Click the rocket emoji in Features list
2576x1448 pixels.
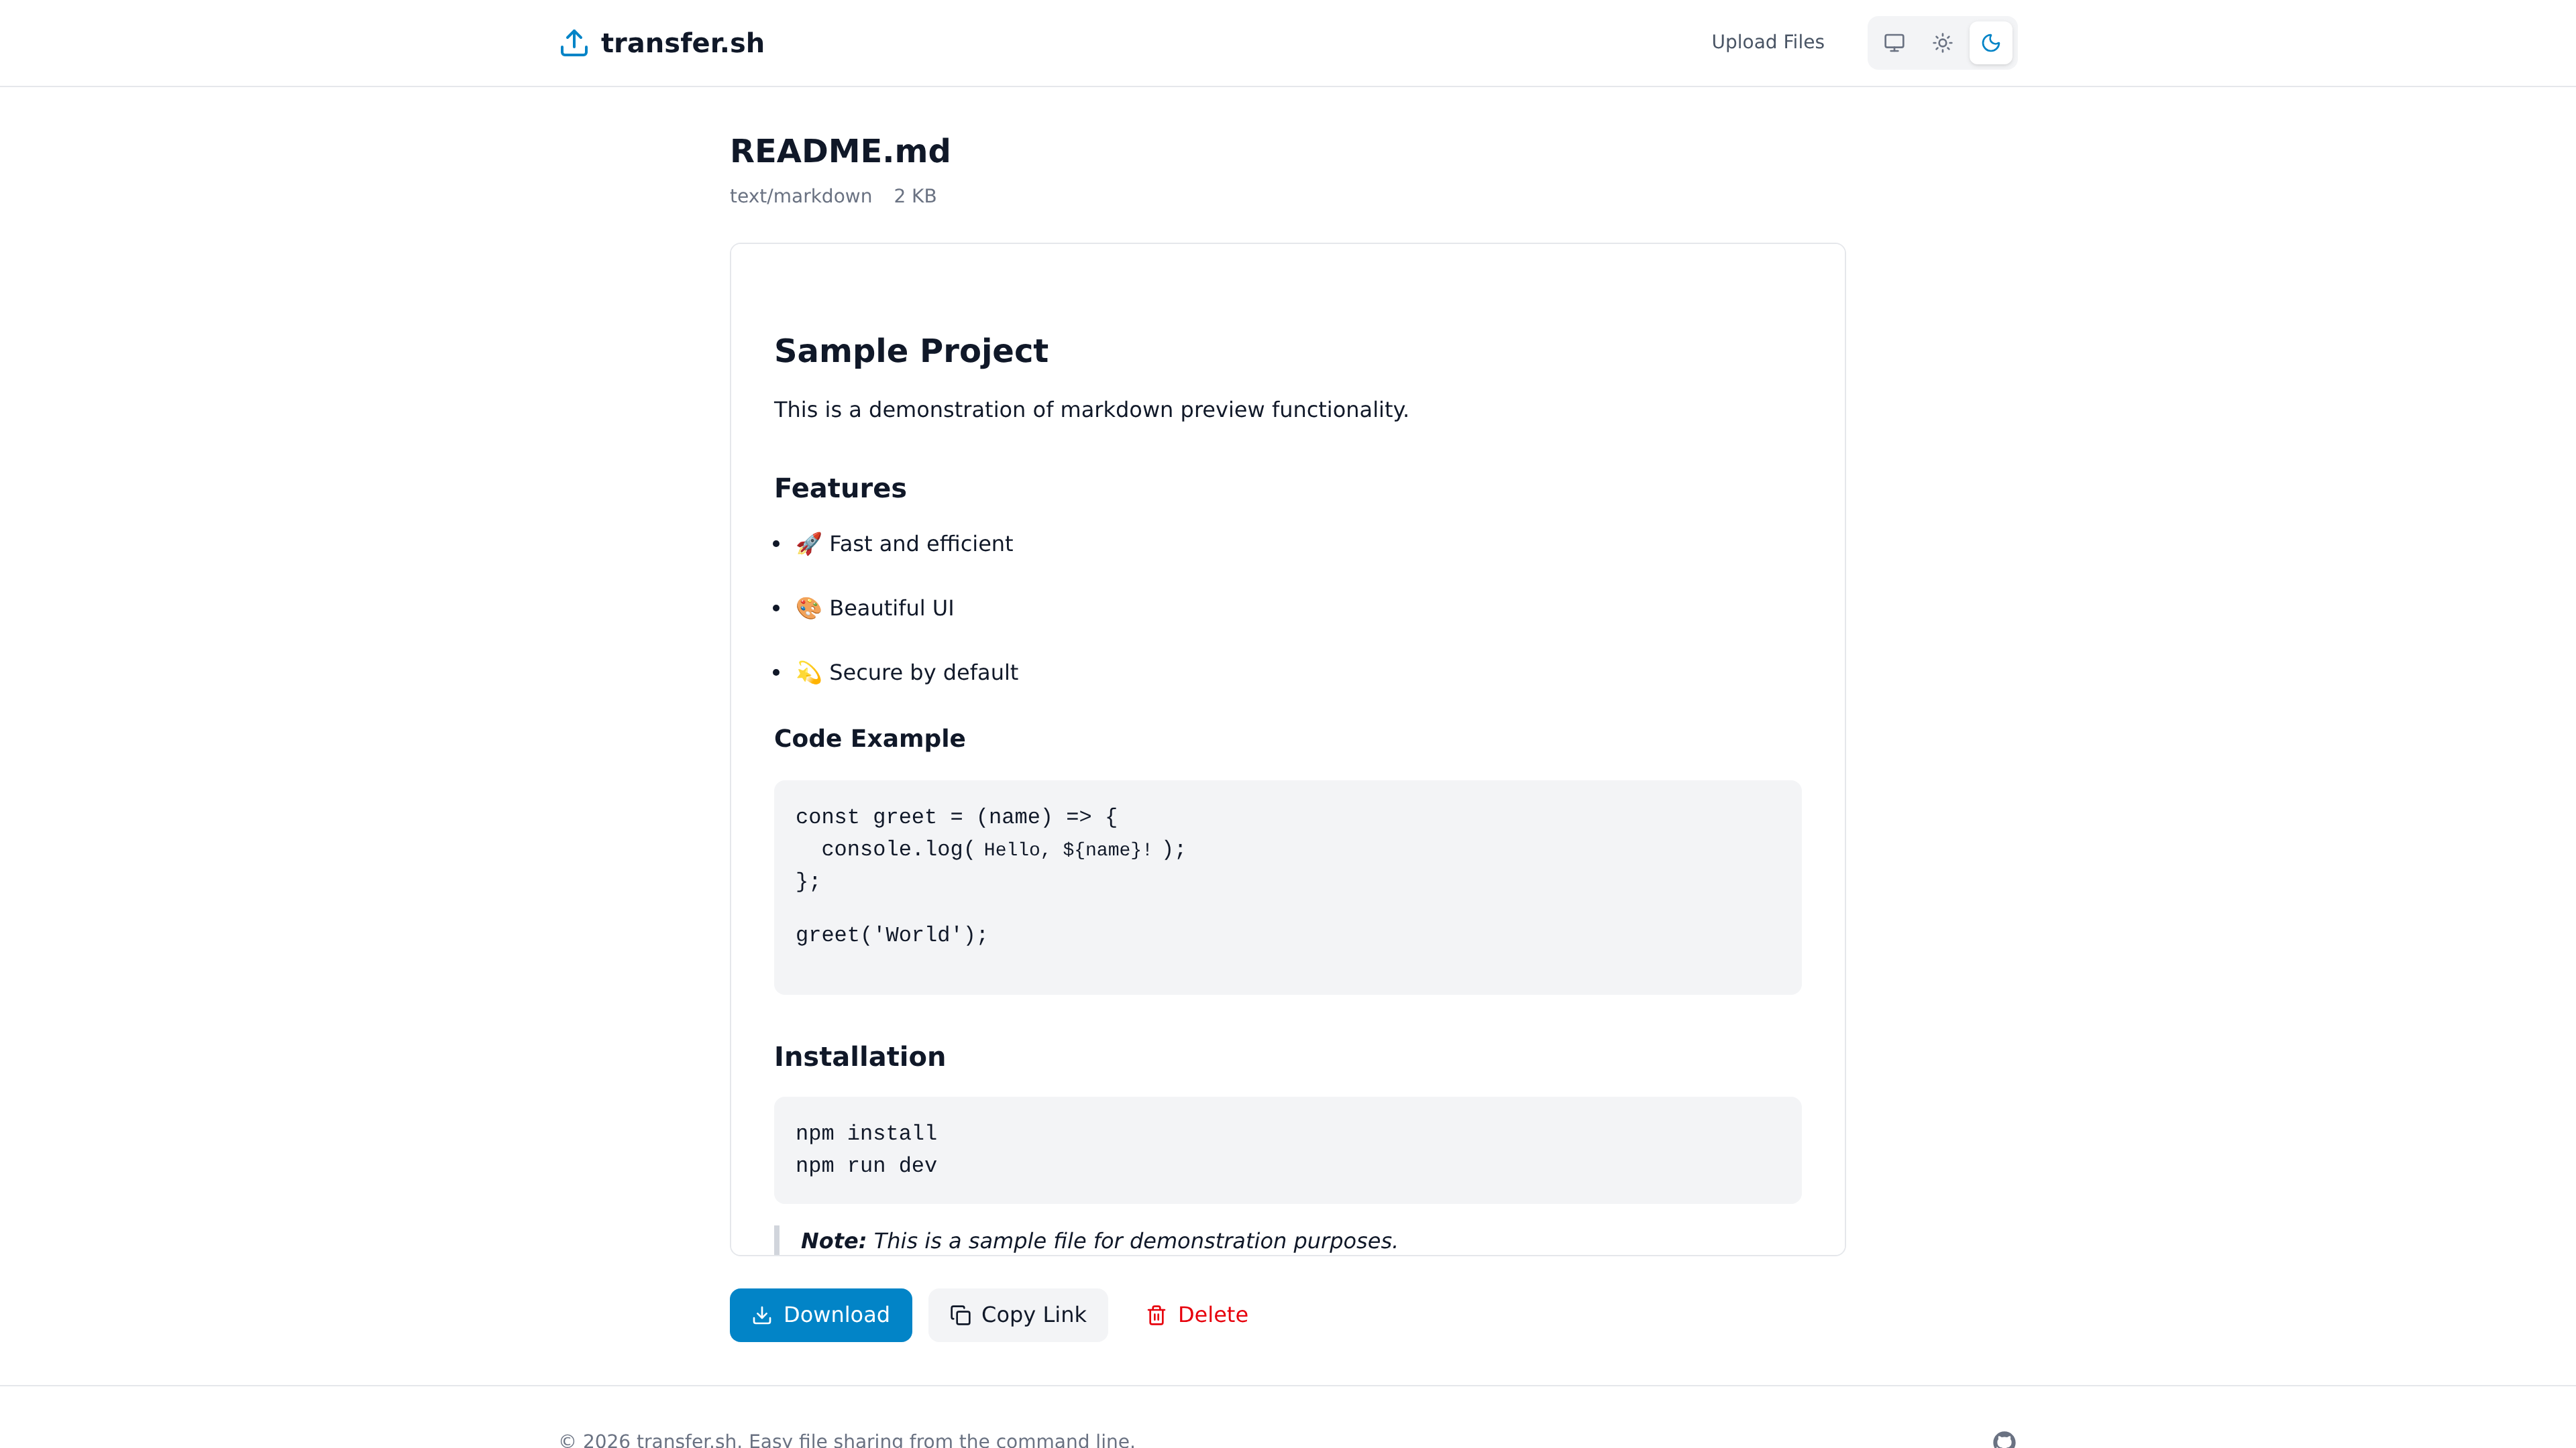[808, 544]
